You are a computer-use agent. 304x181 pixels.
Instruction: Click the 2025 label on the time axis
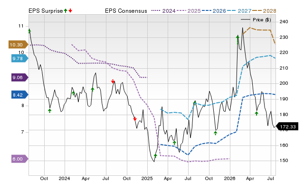tap(147, 178)
